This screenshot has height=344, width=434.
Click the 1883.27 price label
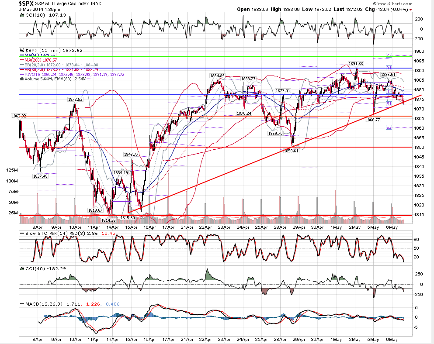coord(248,79)
